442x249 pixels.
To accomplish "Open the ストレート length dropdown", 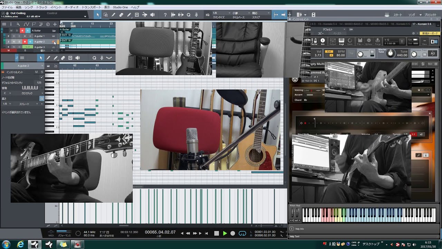I will (29, 104).
